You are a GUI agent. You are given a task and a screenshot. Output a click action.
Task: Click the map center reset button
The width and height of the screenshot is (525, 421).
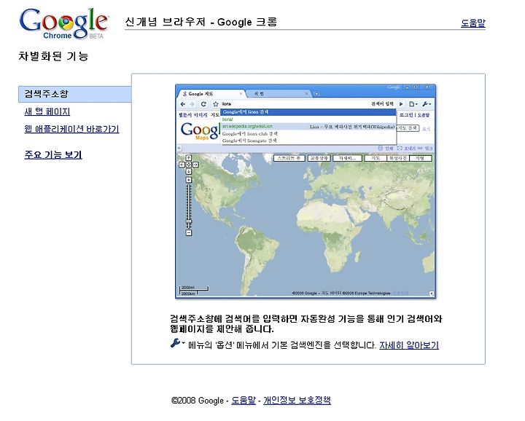point(189,165)
